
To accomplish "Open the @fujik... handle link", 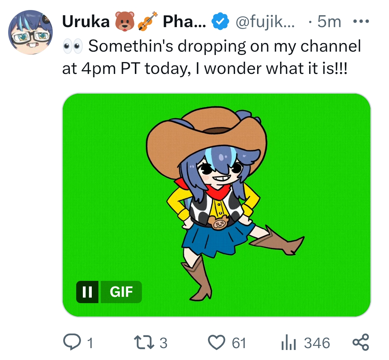I will point(265,22).
